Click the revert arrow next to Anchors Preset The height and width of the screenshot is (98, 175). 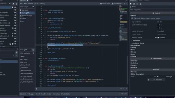[156, 38]
